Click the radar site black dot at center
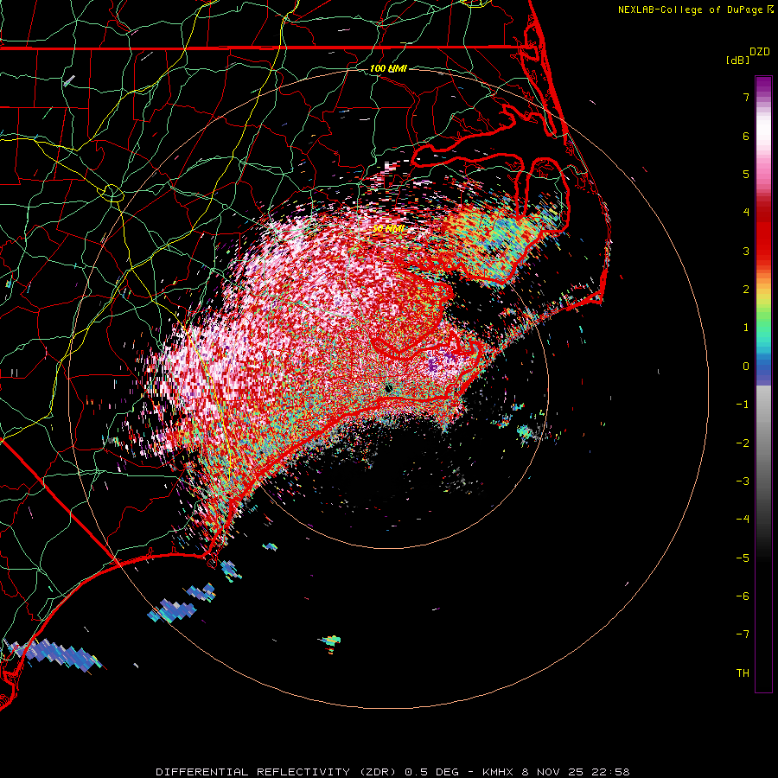778x778 pixels. point(388,388)
